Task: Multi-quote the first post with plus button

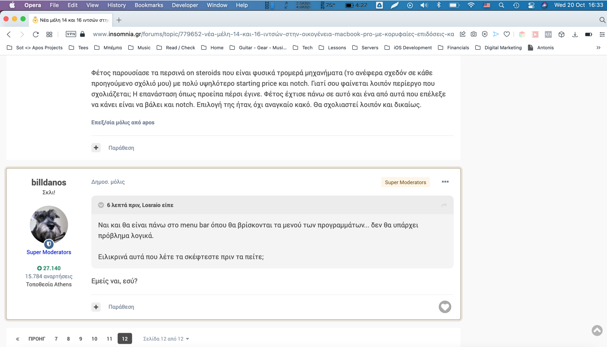Action: 96,148
